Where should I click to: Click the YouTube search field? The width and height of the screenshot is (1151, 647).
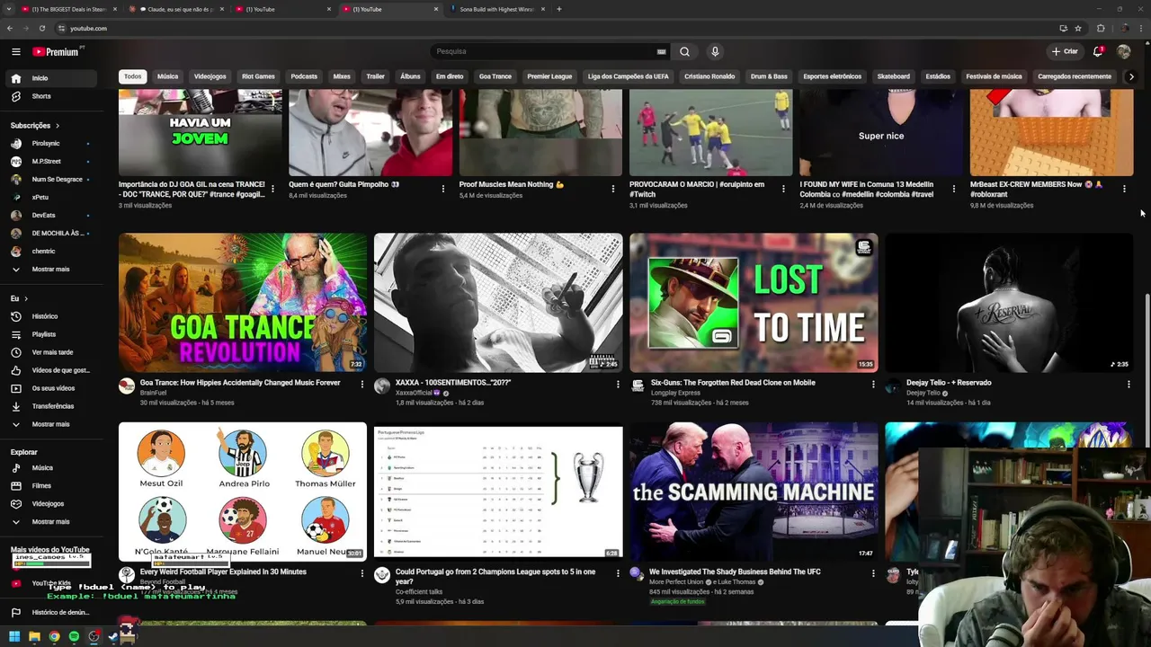pos(544,51)
